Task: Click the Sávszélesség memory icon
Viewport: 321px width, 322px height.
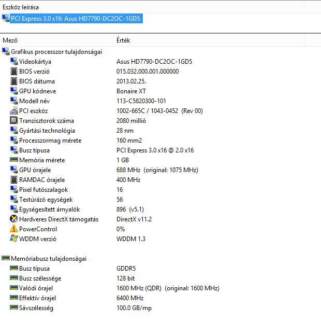Action: coord(14,307)
